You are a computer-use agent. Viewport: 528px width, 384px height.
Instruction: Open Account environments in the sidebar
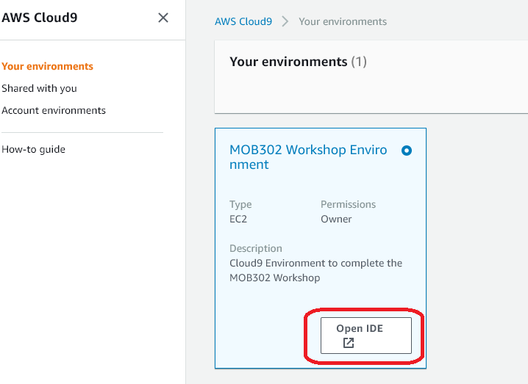(x=54, y=110)
